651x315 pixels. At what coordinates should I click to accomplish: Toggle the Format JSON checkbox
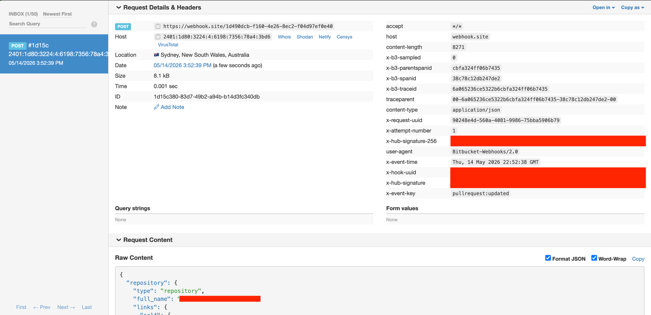[x=548, y=258]
